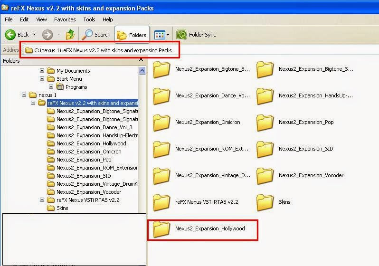Select reFX Nexus VSTi RTAS v2.2 folder icon

(161, 202)
